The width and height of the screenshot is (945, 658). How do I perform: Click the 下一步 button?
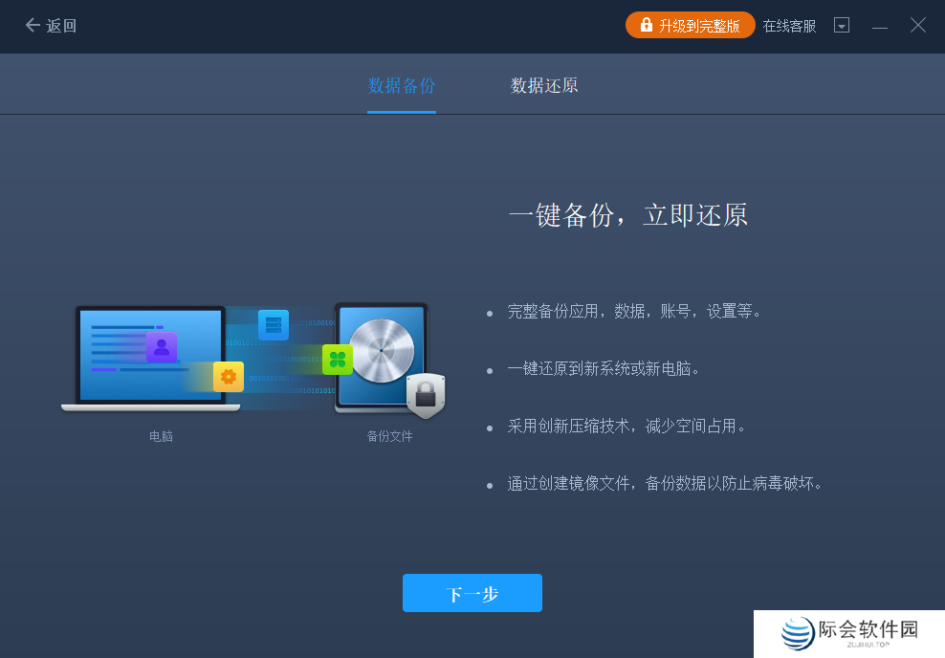472,593
